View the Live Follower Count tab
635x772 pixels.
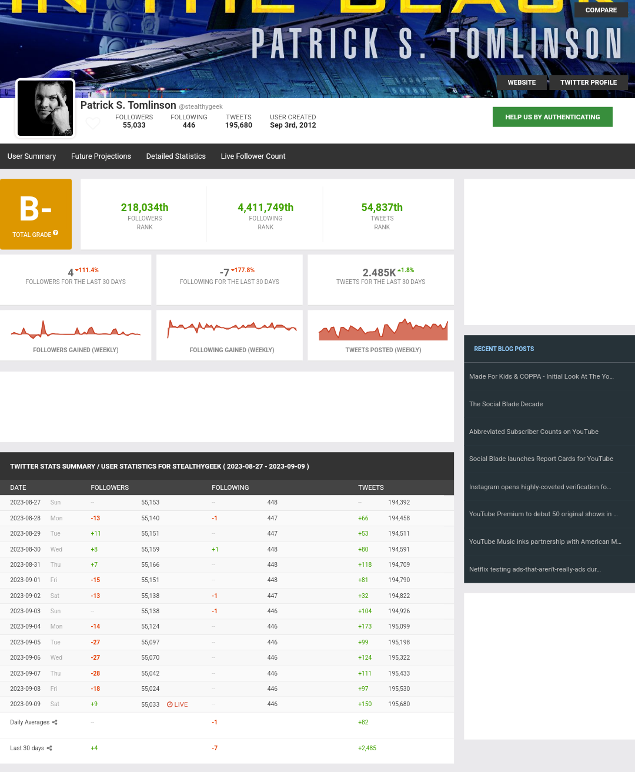(253, 156)
